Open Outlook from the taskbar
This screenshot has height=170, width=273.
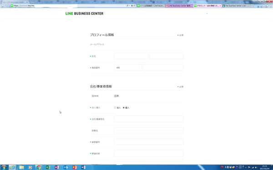tap(66, 167)
